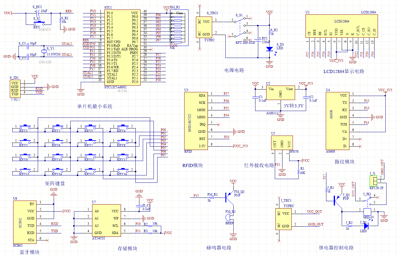Select the S_Y1 crystal oscillator symbol
Screen dimensions: 397x257
point(44,51)
